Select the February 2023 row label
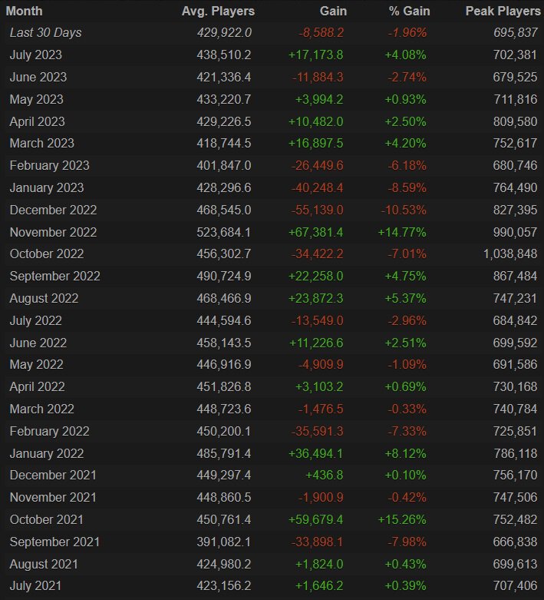Image resolution: width=544 pixels, height=600 pixels. click(x=49, y=165)
